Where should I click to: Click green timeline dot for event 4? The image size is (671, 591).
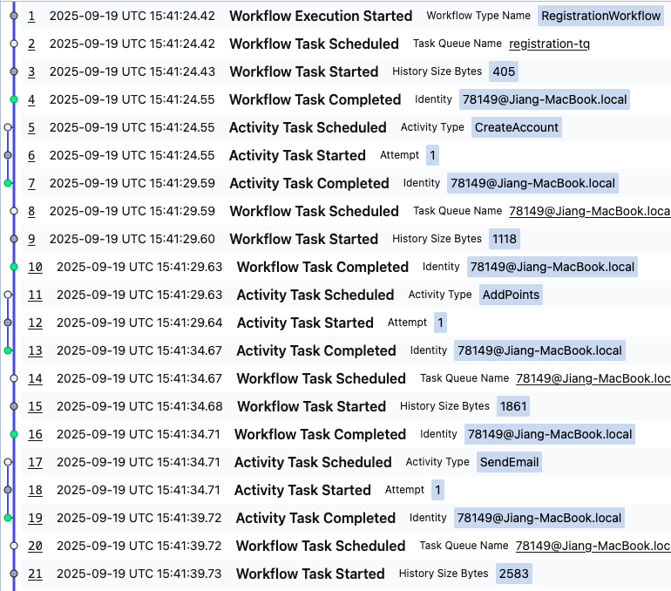point(14,99)
